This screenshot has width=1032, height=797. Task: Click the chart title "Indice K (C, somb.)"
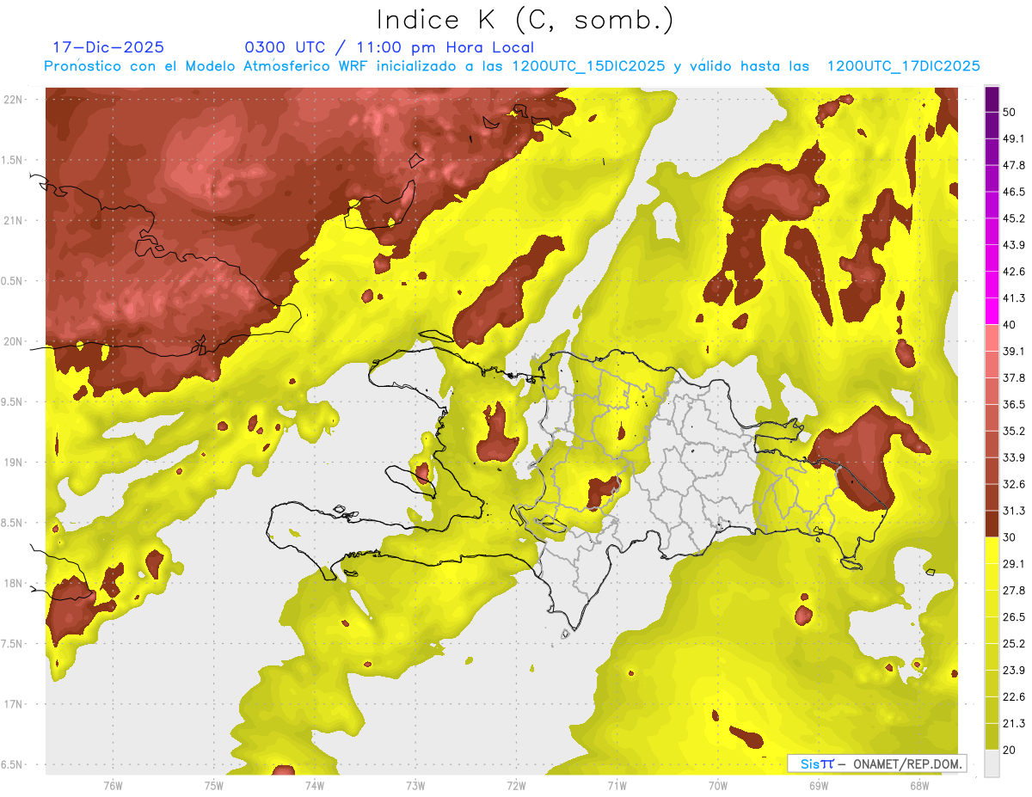click(x=525, y=21)
